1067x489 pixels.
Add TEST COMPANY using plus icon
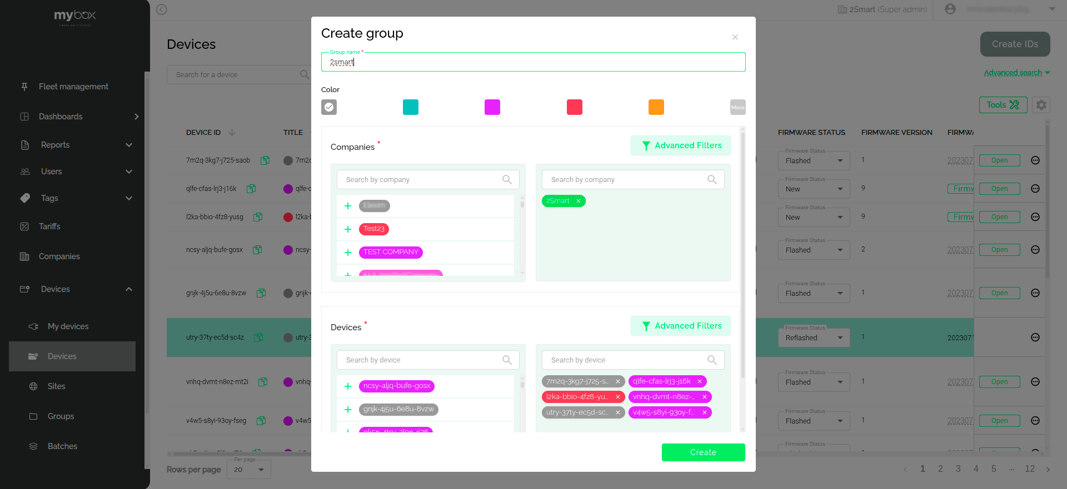[348, 253]
